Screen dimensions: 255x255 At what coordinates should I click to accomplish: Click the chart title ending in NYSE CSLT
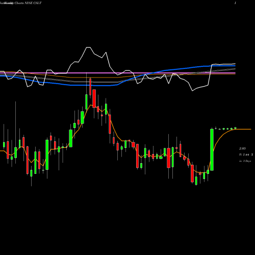[20, 3]
